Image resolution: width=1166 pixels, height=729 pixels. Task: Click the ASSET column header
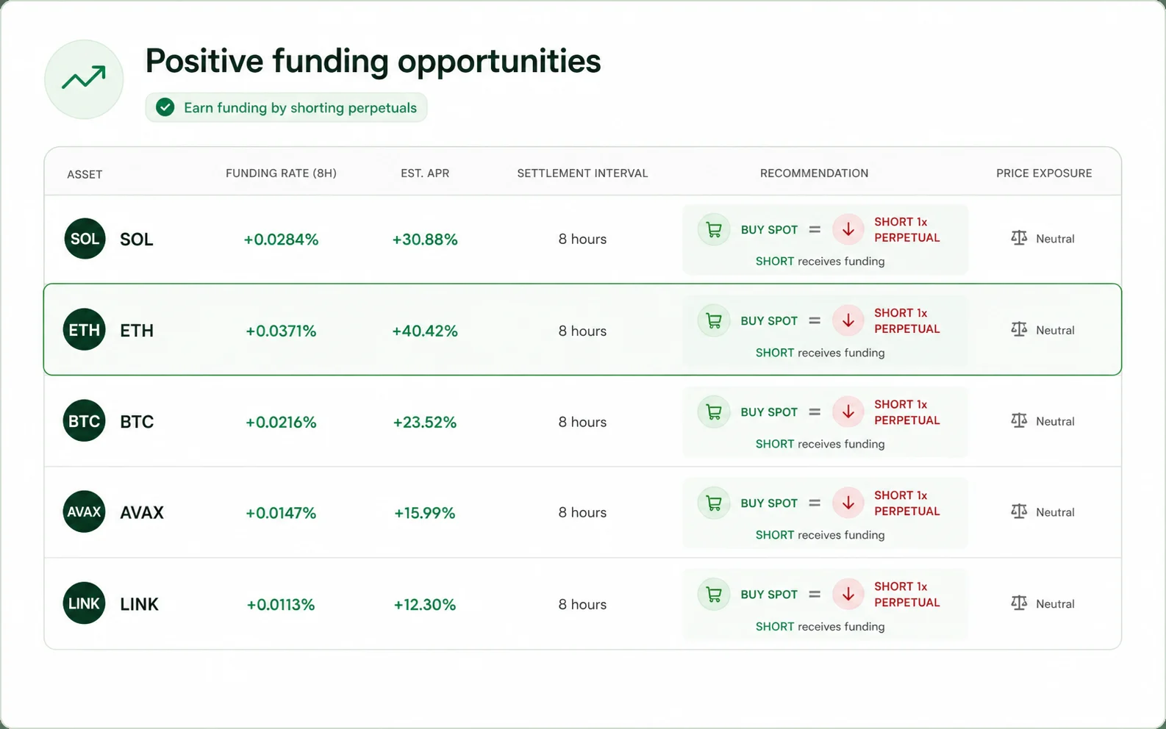(x=85, y=174)
